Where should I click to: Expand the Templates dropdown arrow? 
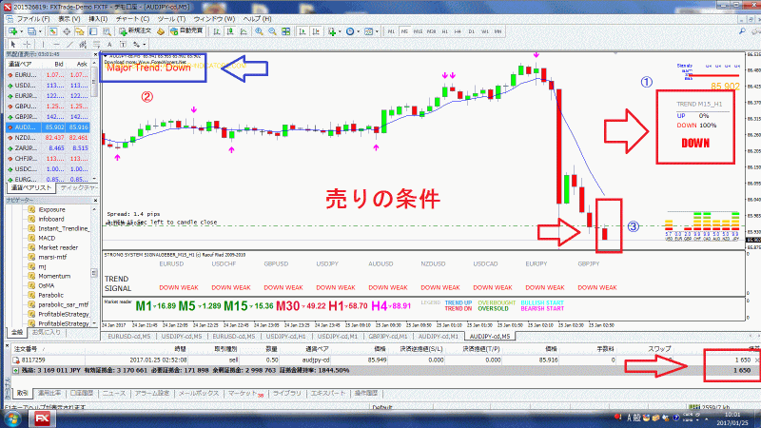pyautogui.click(x=377, y=31)
